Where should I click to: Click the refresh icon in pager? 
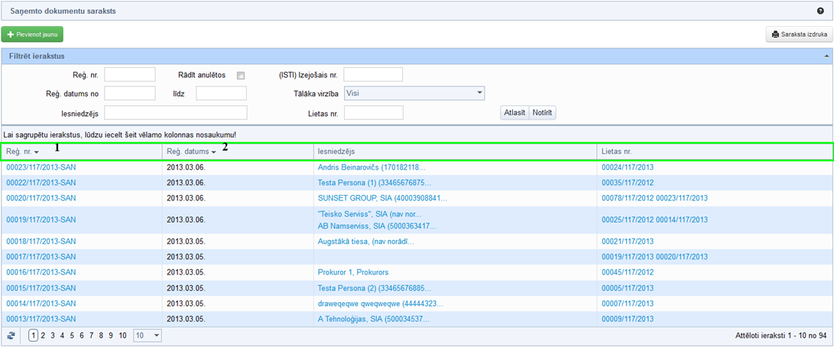point(11,336)
